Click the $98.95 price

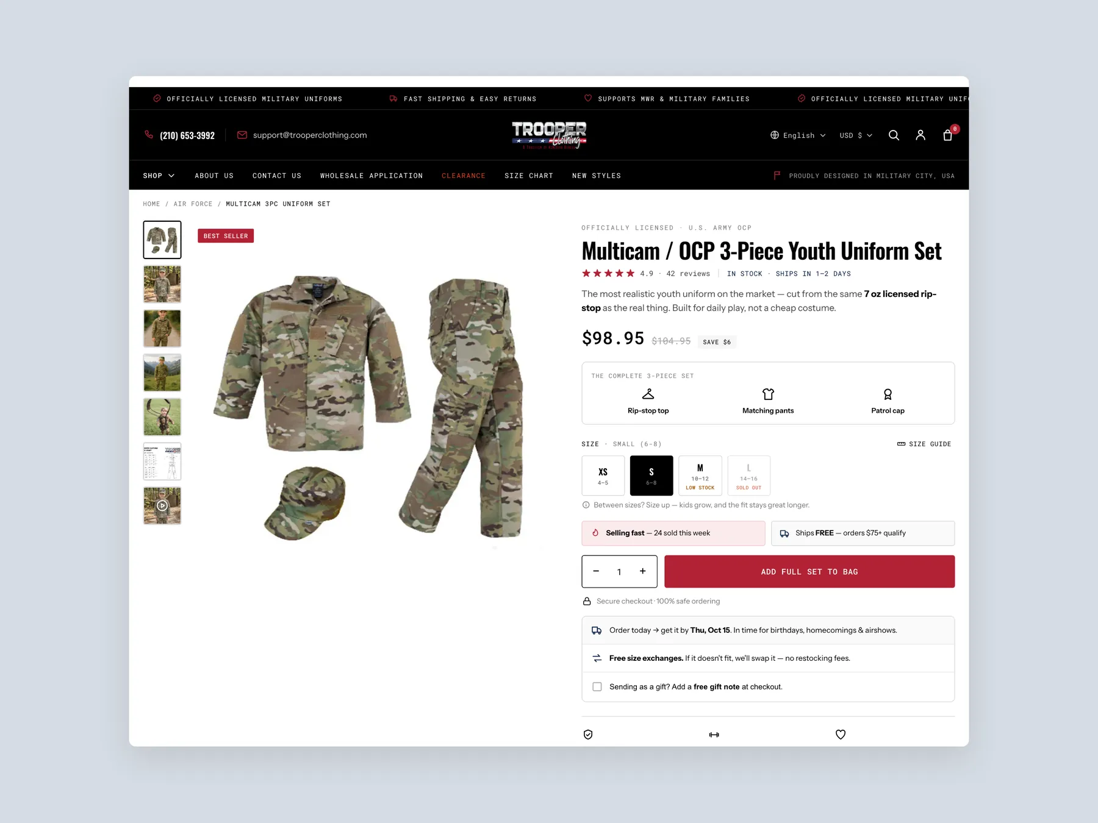pos(613,338)
